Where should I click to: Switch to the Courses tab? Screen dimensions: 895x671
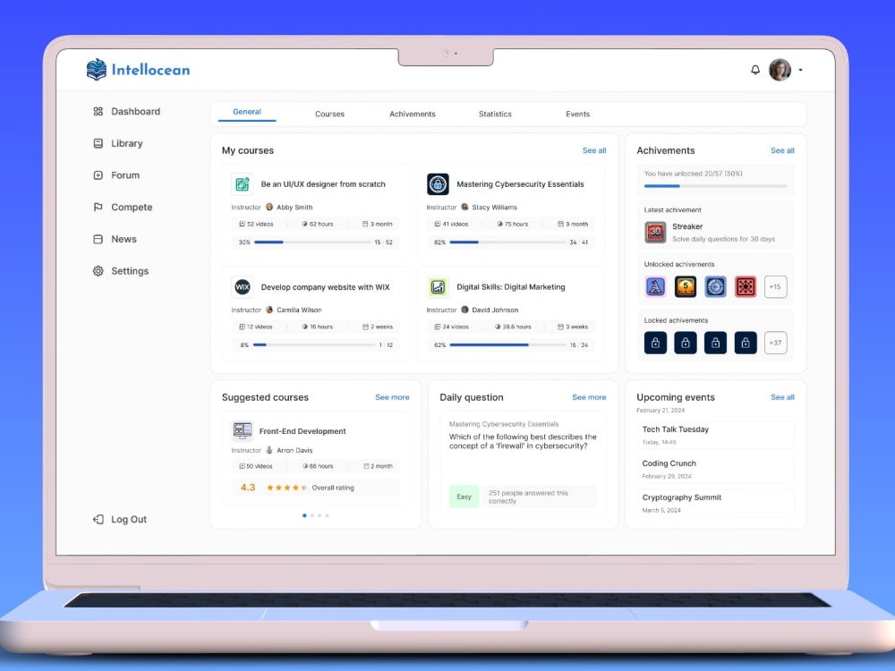coord(329,115)
